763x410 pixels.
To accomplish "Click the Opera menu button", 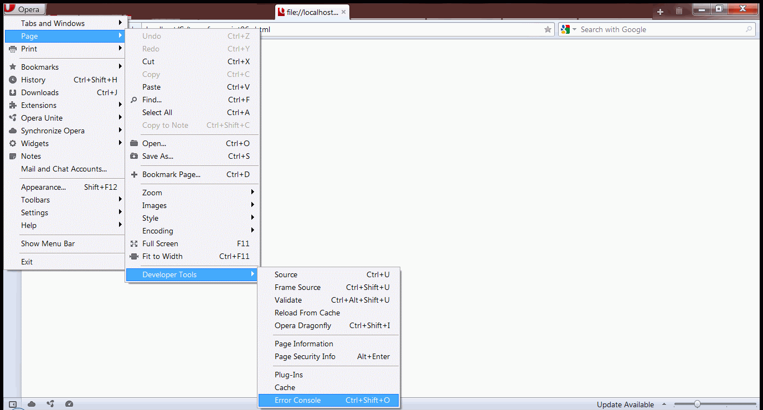I will coord(24,9).
